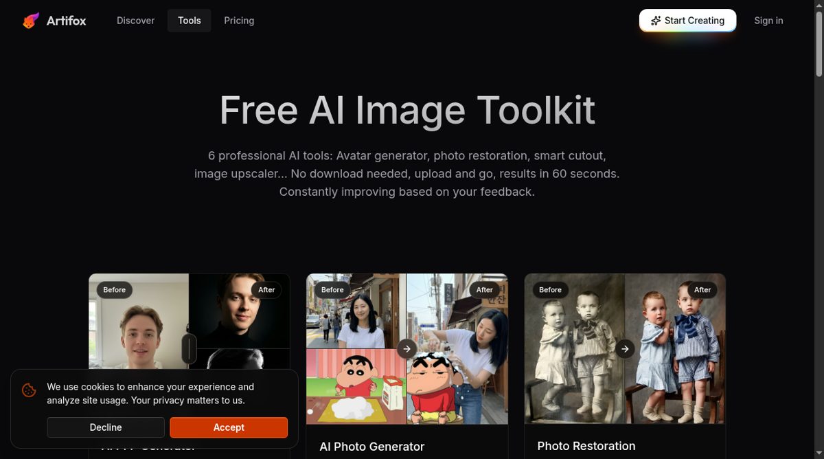Click the After badge on the avatar card
Image resolution: width=824 pixels, height=459 pixels.
[266, 290]
